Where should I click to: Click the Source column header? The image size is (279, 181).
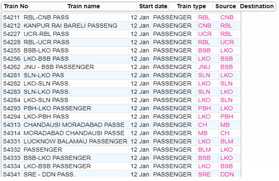[225, 6]
